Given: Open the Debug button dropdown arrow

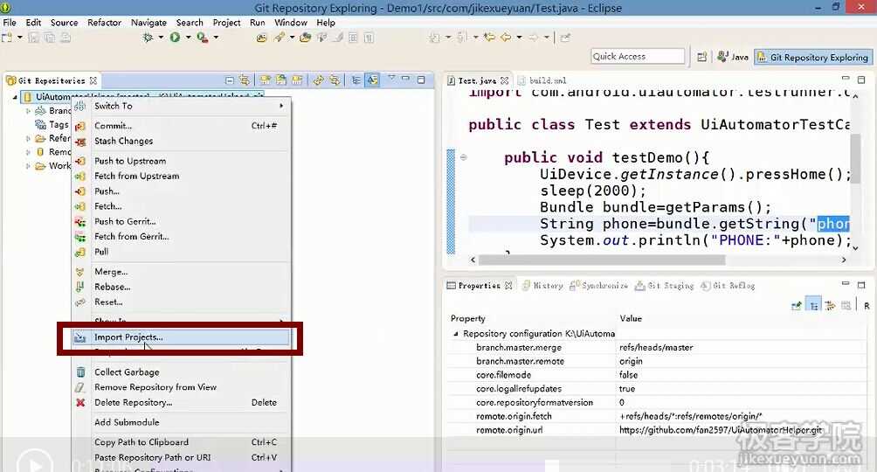Looking at the screenshot, I should point(161,38).
